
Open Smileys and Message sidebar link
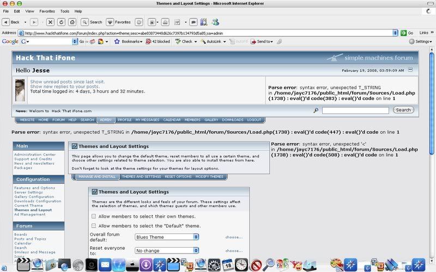[x=35, y=252]
